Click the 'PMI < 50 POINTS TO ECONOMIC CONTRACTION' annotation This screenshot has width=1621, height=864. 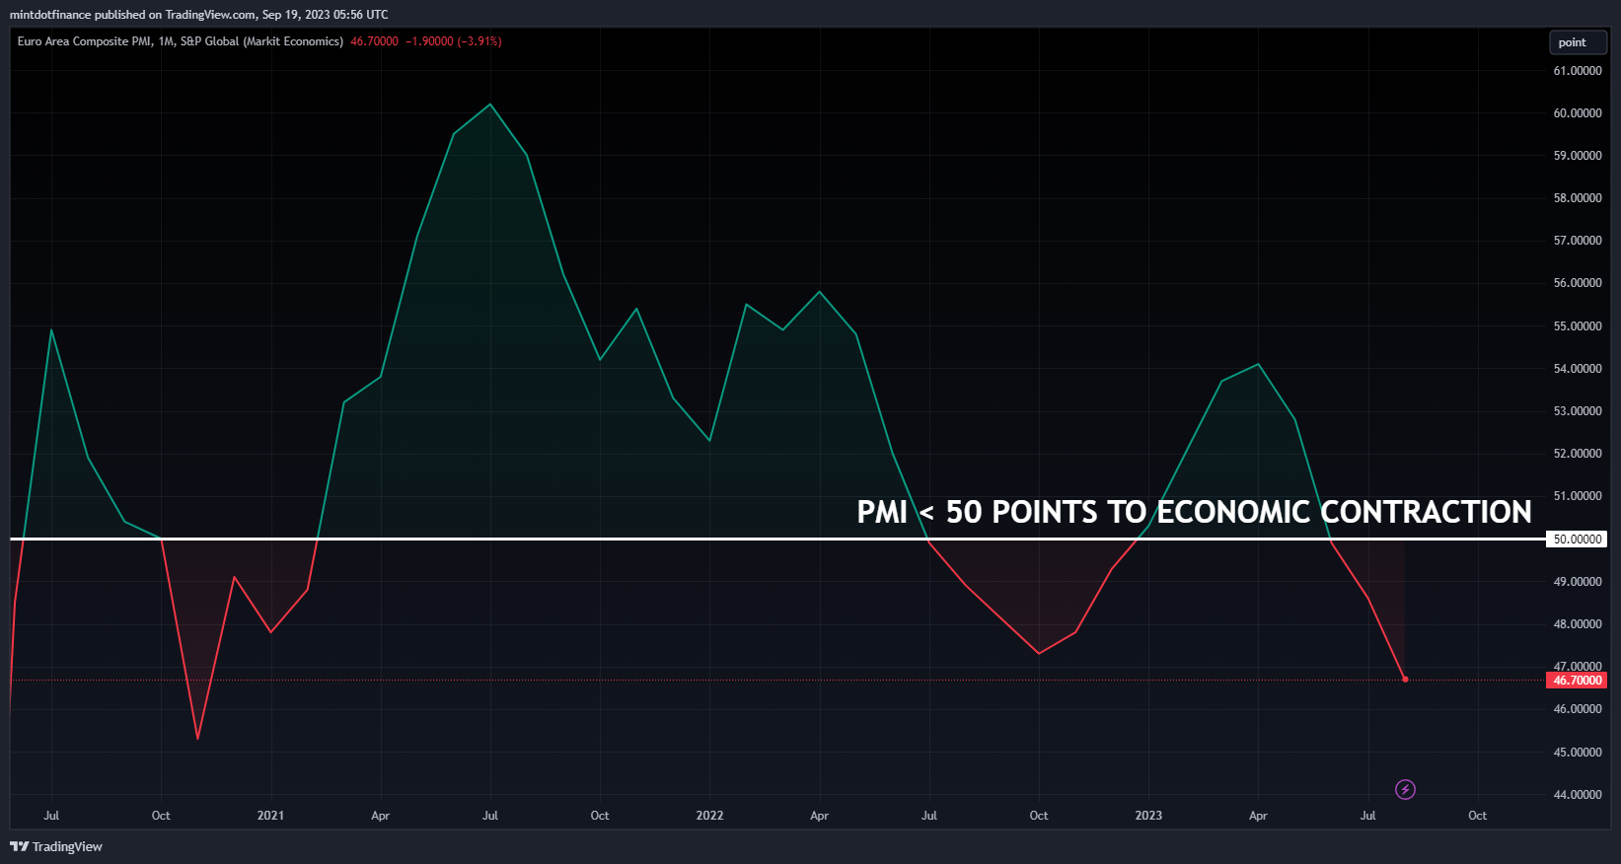1194,512
